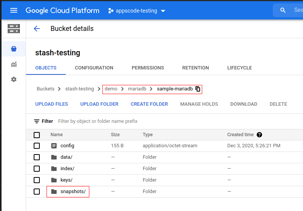Screen dimensions: 303x211
Task: Switch to the Lifecycle tab
Action: pyautogui.click(x=239, y=68)
